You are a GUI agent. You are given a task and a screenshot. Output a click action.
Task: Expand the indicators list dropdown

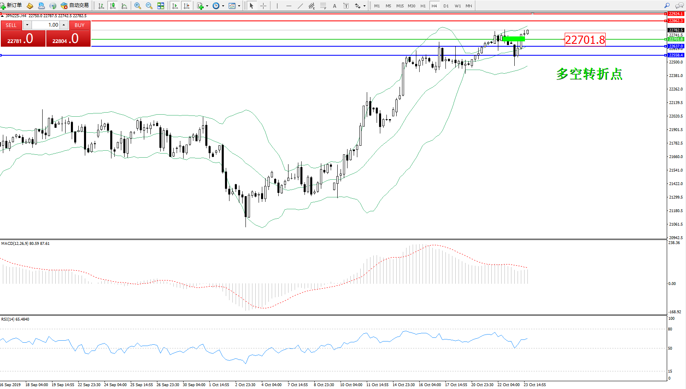pos(207,6)
